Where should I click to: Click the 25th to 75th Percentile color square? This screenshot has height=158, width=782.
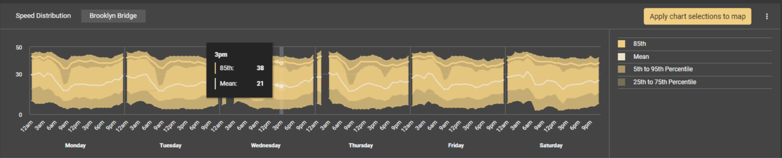coord(621,82)
